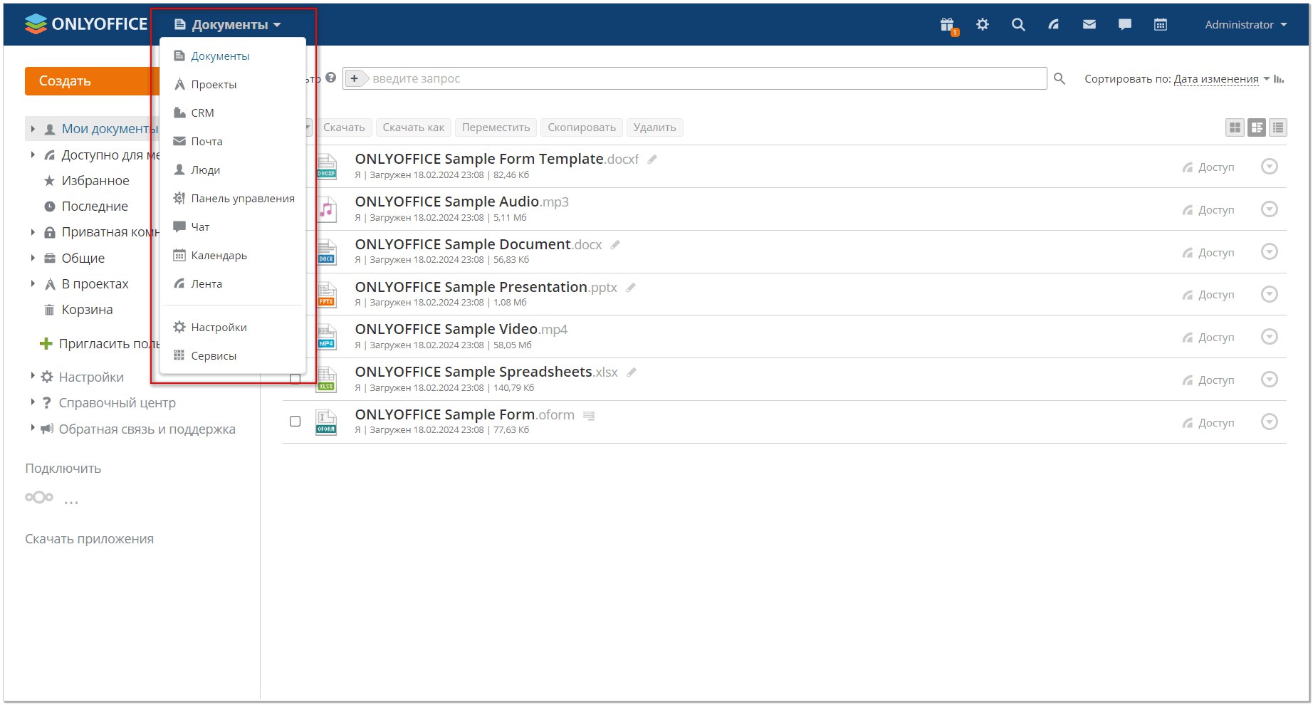The width and height of the screenshot is (1313, 705).
Task: Click the введите запрос search field
Action: 705,79
